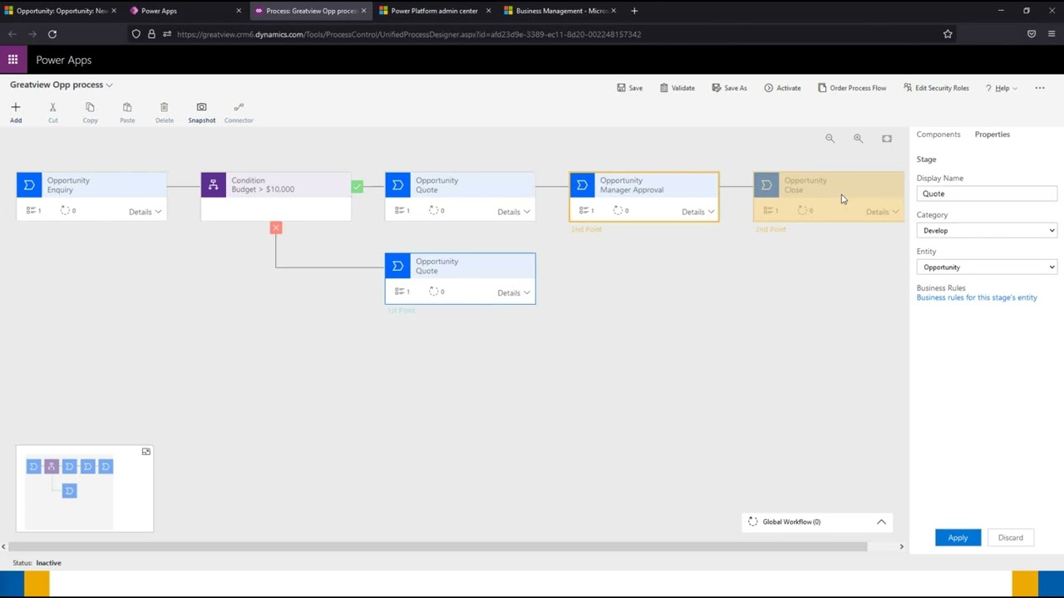Open the Entity dropdown
Viewport: 1064px width, 598px height.
(987, 267)
